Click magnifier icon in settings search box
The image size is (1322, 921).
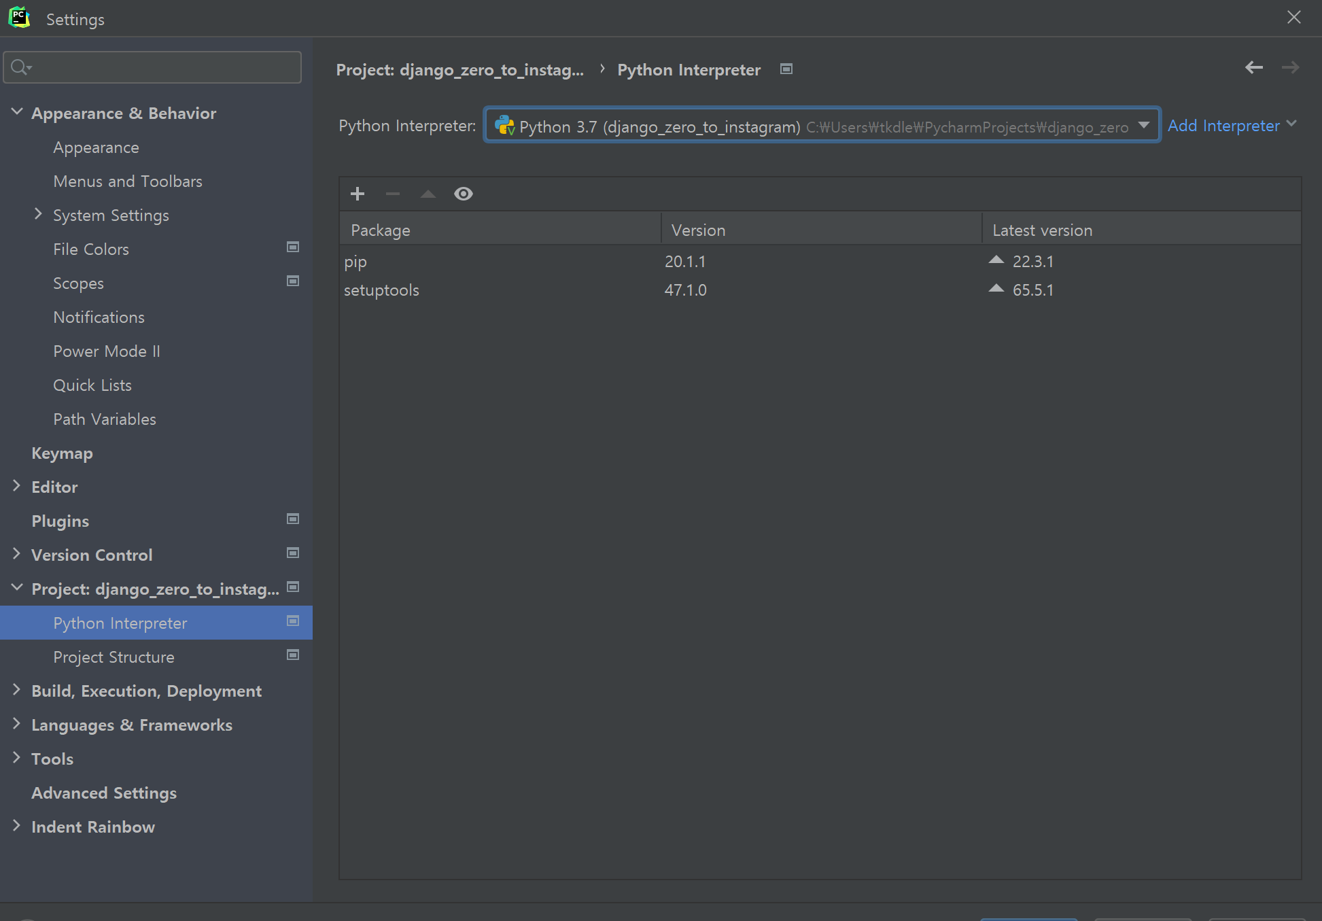(x=20, y=67)
